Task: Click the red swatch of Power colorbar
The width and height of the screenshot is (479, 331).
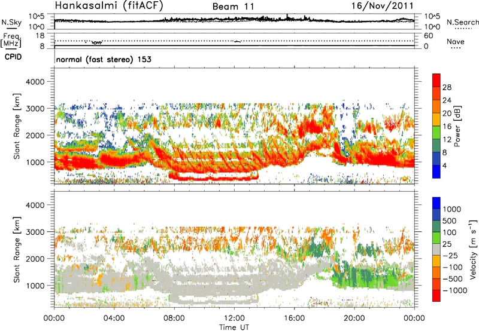Action: click(x=436, y=80)
